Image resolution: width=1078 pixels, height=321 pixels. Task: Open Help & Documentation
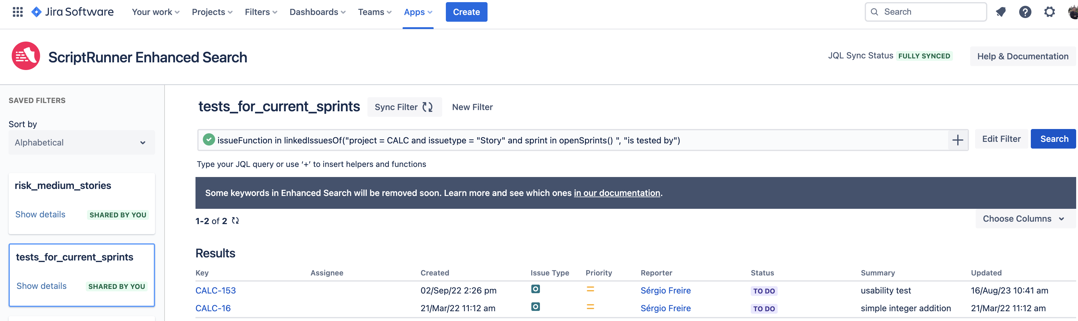(x=1022, y=56)
